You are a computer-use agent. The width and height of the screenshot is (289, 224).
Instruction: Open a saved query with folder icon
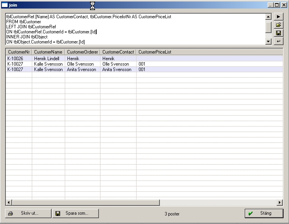(x=279, y=25)
